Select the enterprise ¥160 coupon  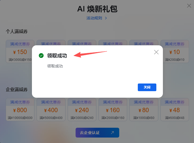pyautogui.click(x=113, y=109)
